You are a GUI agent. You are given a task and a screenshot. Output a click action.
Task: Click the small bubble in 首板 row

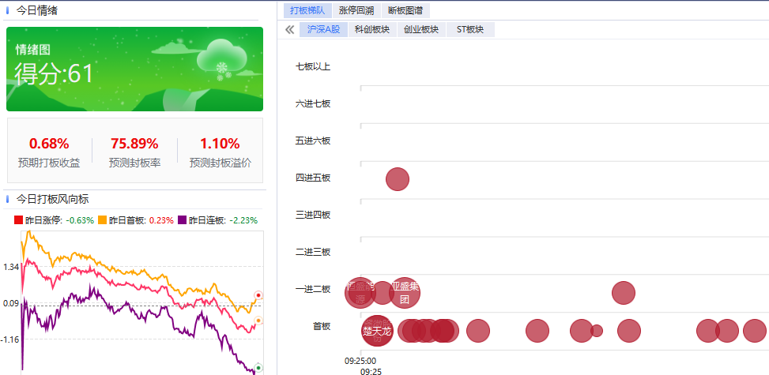(597, 331)
